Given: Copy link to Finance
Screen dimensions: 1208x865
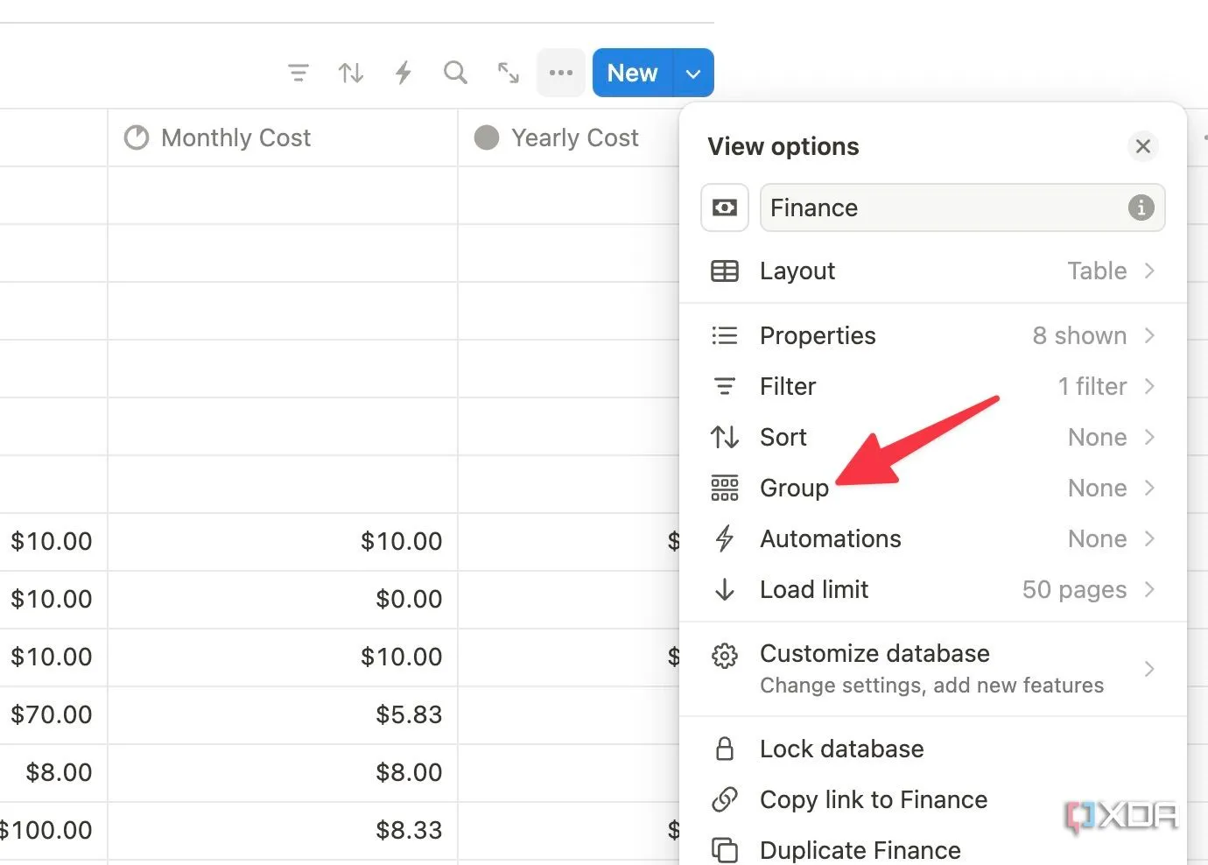Looking at the screenshot, I should (x=873, y=800).
